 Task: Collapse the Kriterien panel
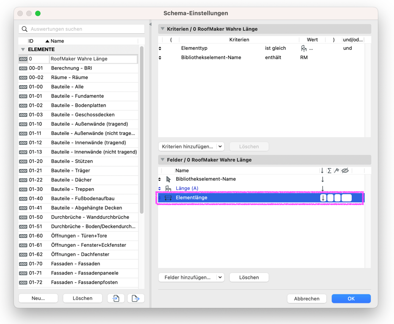click(162, 29)
